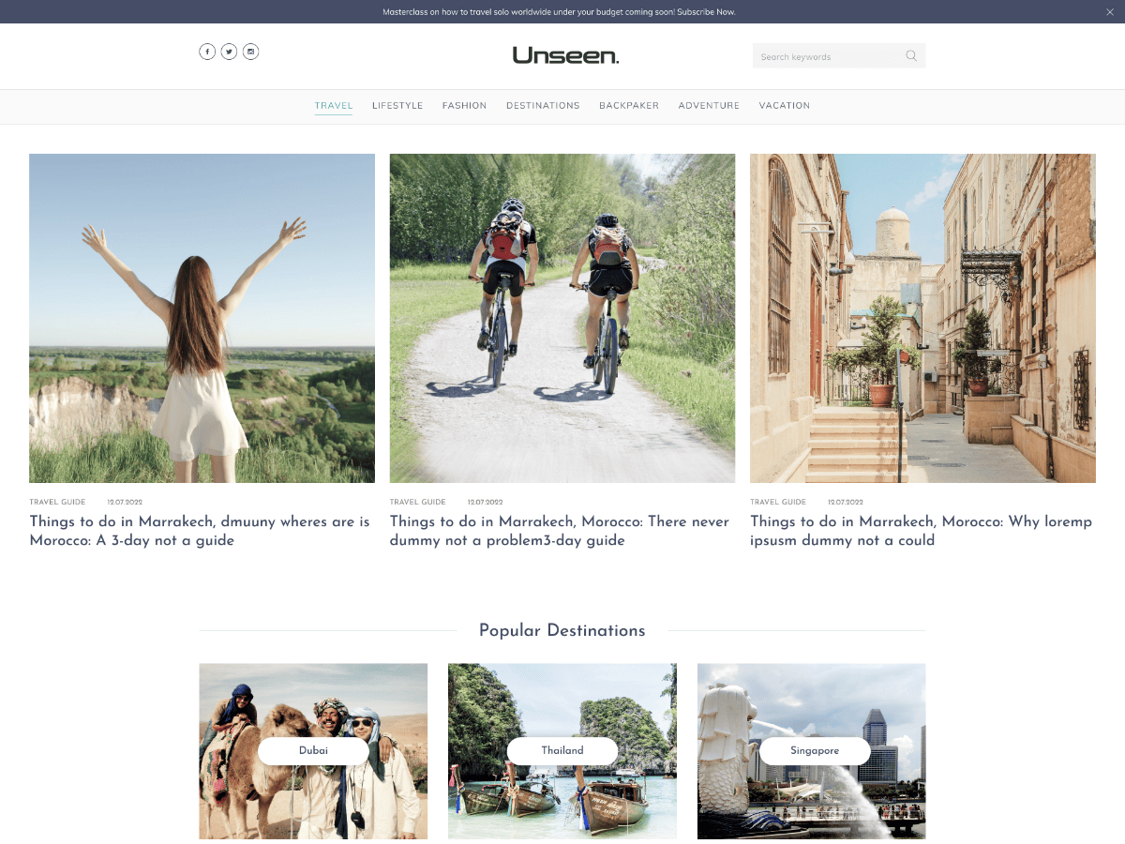Image resolution: width=1125 pixels, height=844 pixels.
Task: Open the cyclists article thumbnail image
Action: tap(562, 317)
